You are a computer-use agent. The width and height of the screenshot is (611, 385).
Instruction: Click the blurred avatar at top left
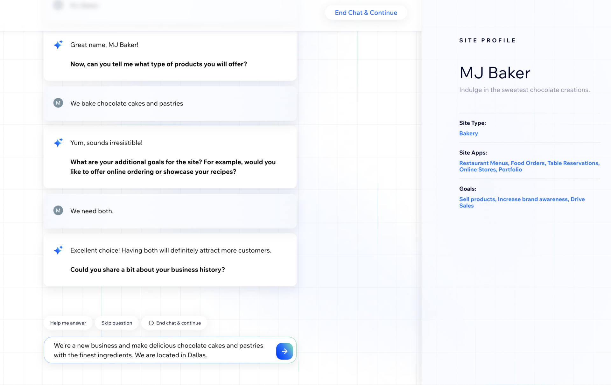point(58,5)
